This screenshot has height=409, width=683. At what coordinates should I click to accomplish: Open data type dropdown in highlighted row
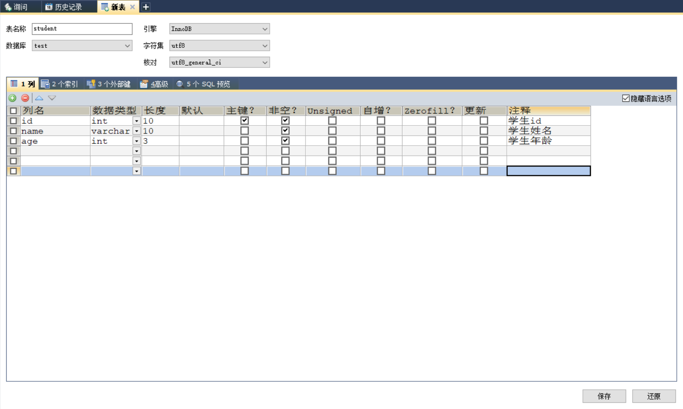pyautogui.click(x=136, y=171)
